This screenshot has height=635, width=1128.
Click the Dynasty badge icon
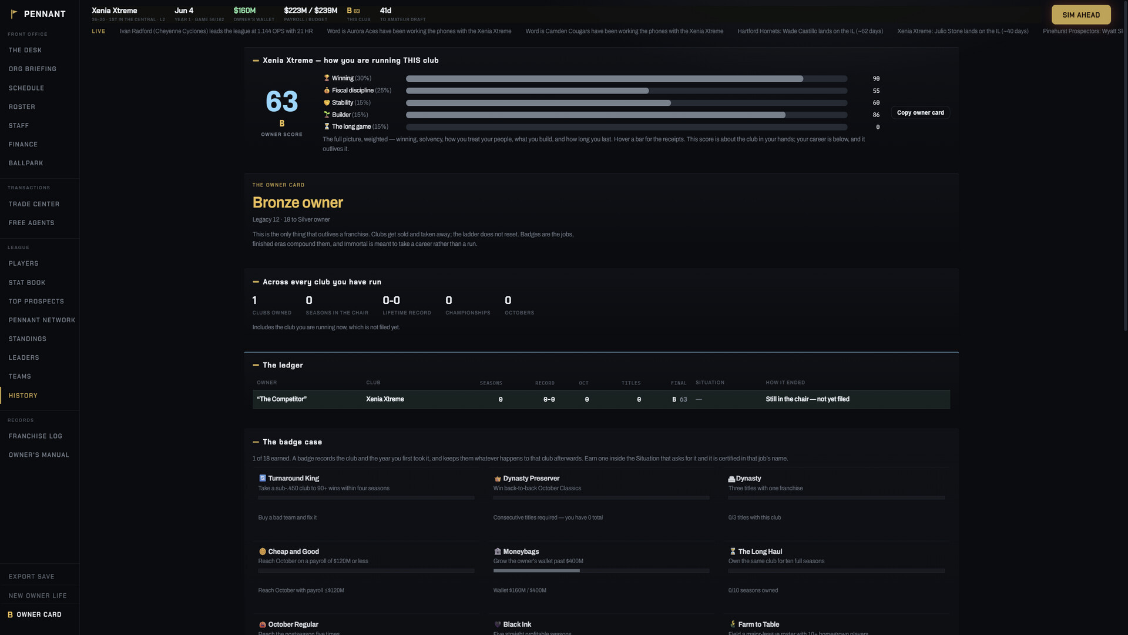pos(731,479)
